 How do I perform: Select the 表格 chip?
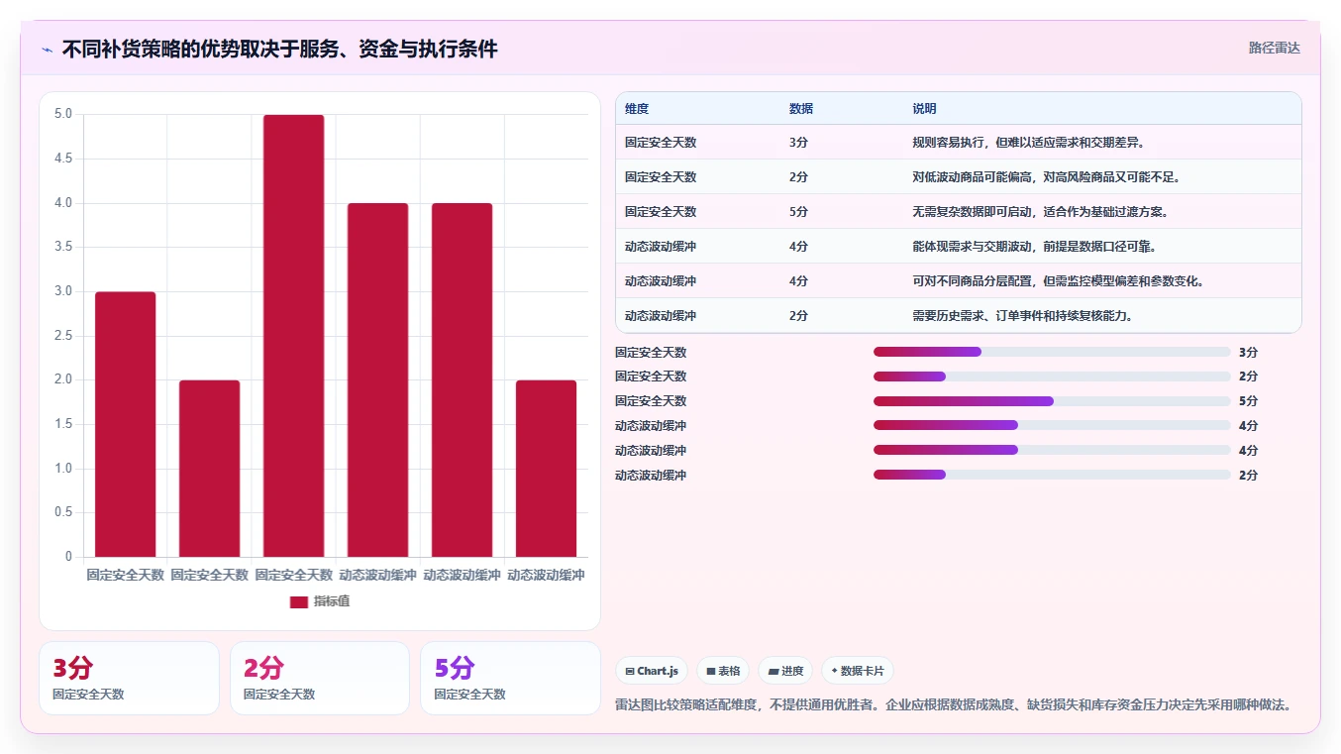723,671
